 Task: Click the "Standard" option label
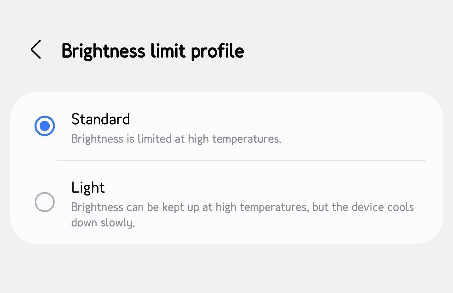100,119
